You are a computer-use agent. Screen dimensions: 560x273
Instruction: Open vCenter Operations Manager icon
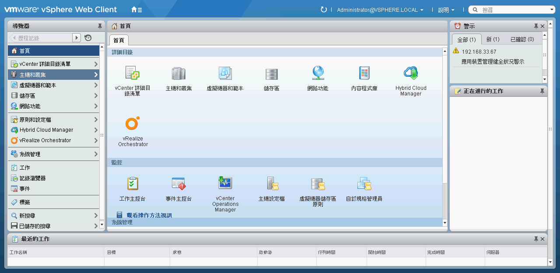click(x=225, y=182)
